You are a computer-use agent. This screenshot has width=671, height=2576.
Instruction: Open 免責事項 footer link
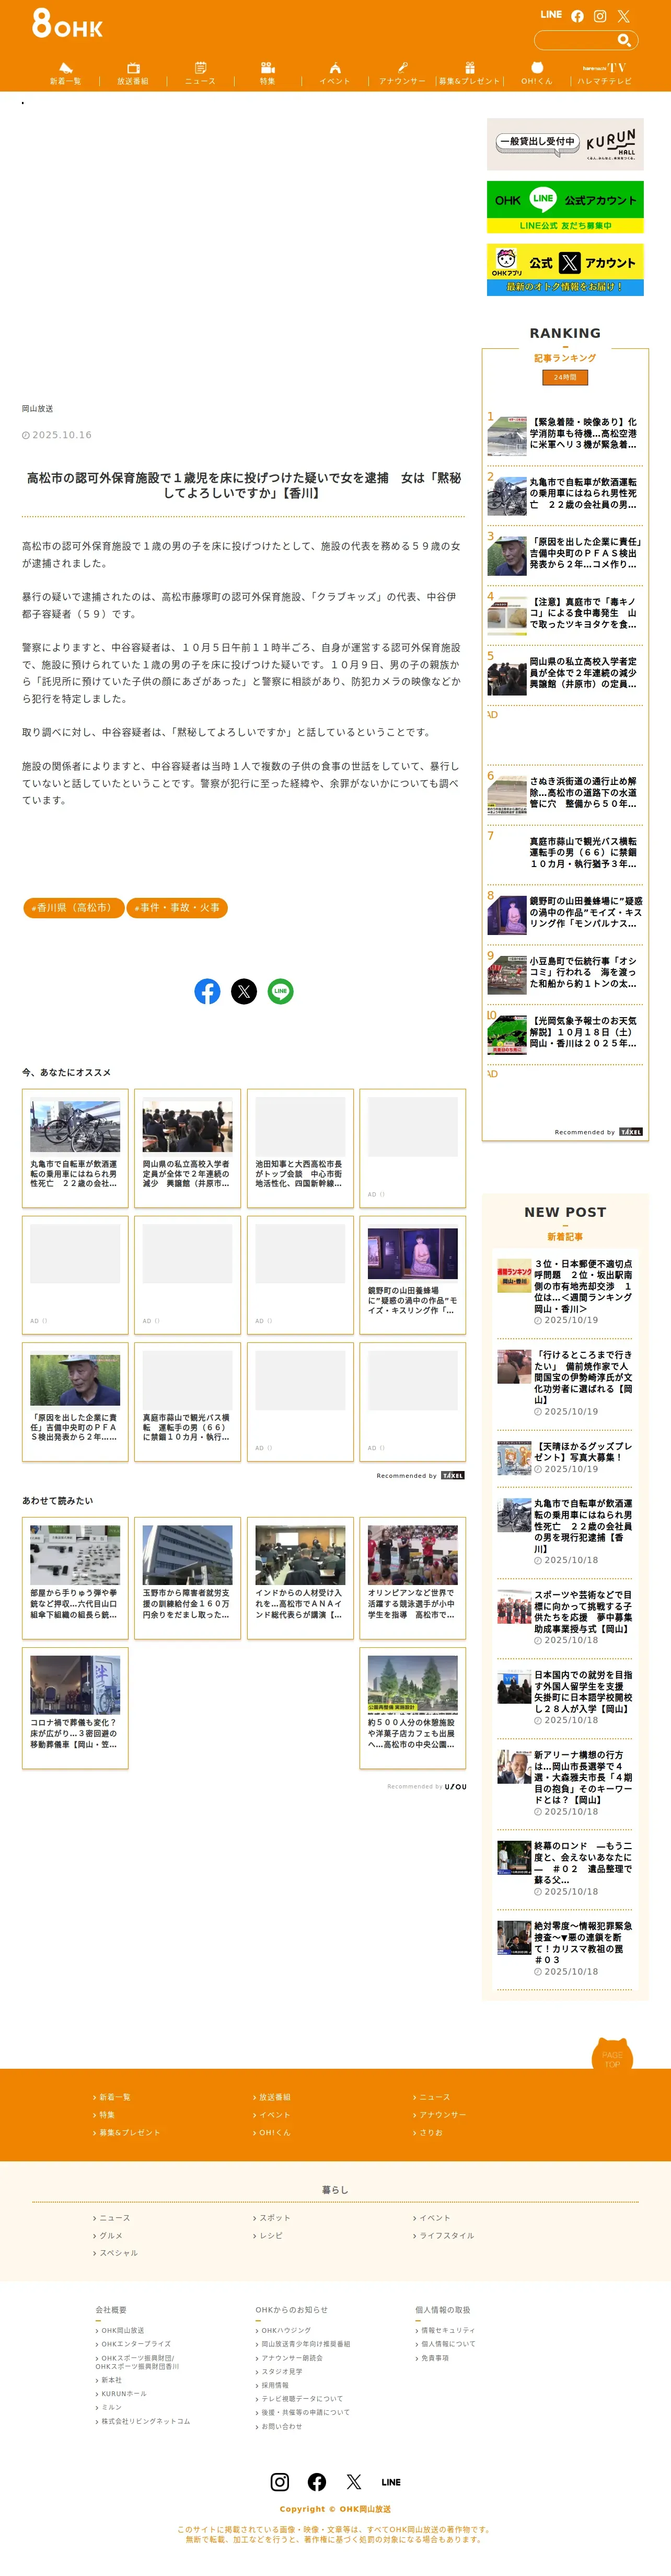(x=434, y=2358)
